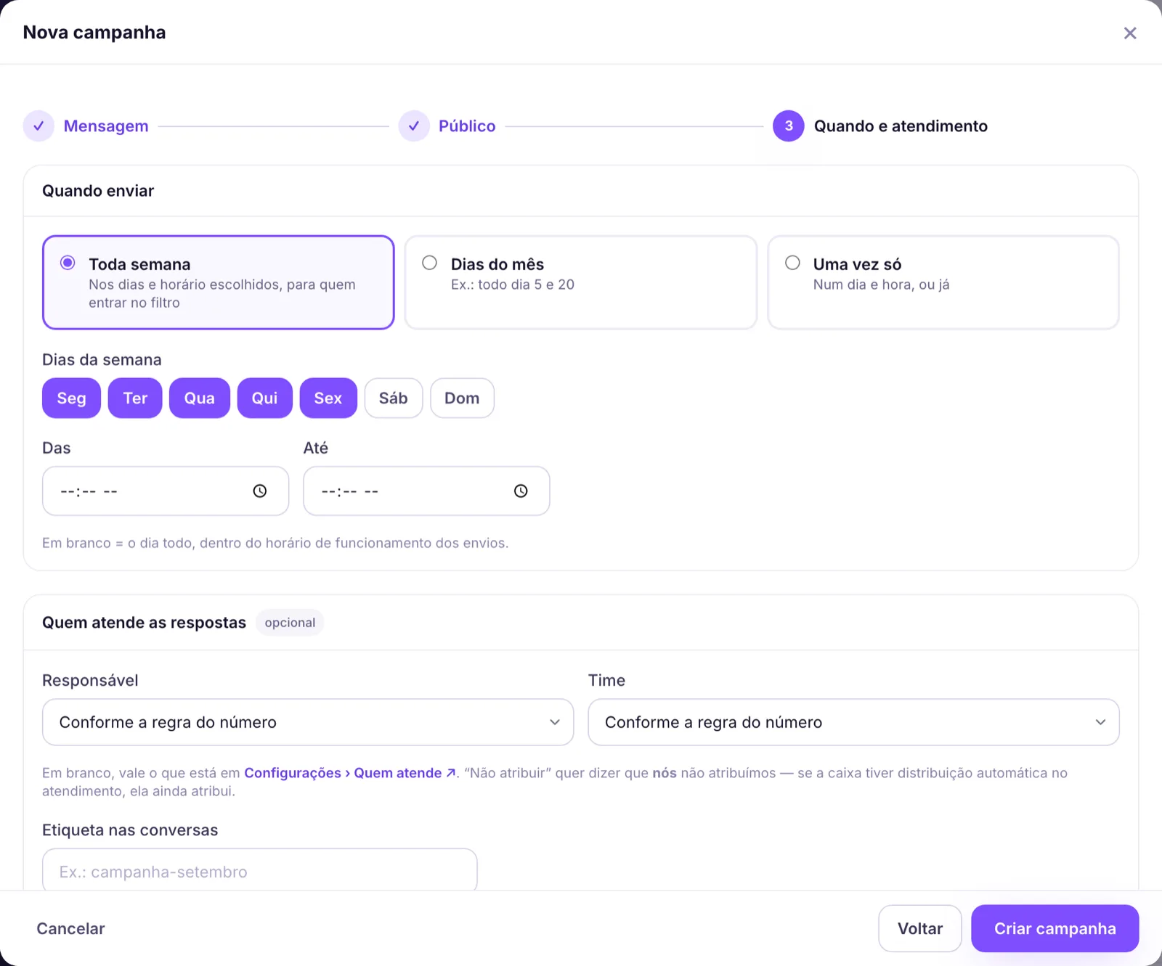Click the Das time input field
This screenshot has height=966, width=1162.
pos(166,491)
